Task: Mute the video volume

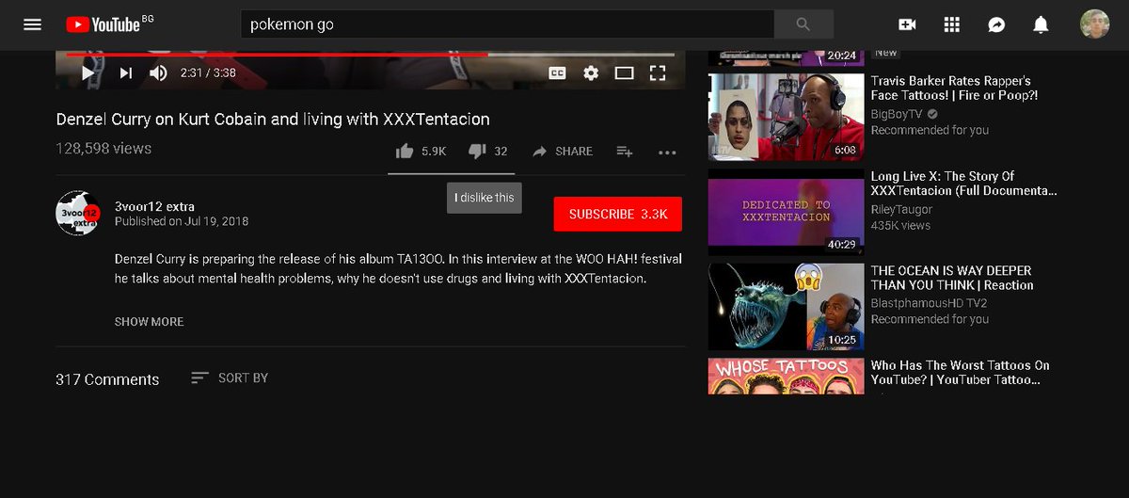Action: tap(158, 72)
